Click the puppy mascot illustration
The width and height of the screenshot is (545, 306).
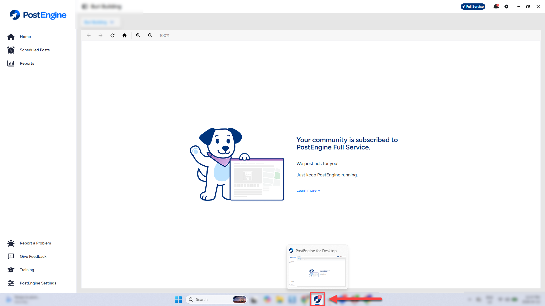(x=237, y=164)
